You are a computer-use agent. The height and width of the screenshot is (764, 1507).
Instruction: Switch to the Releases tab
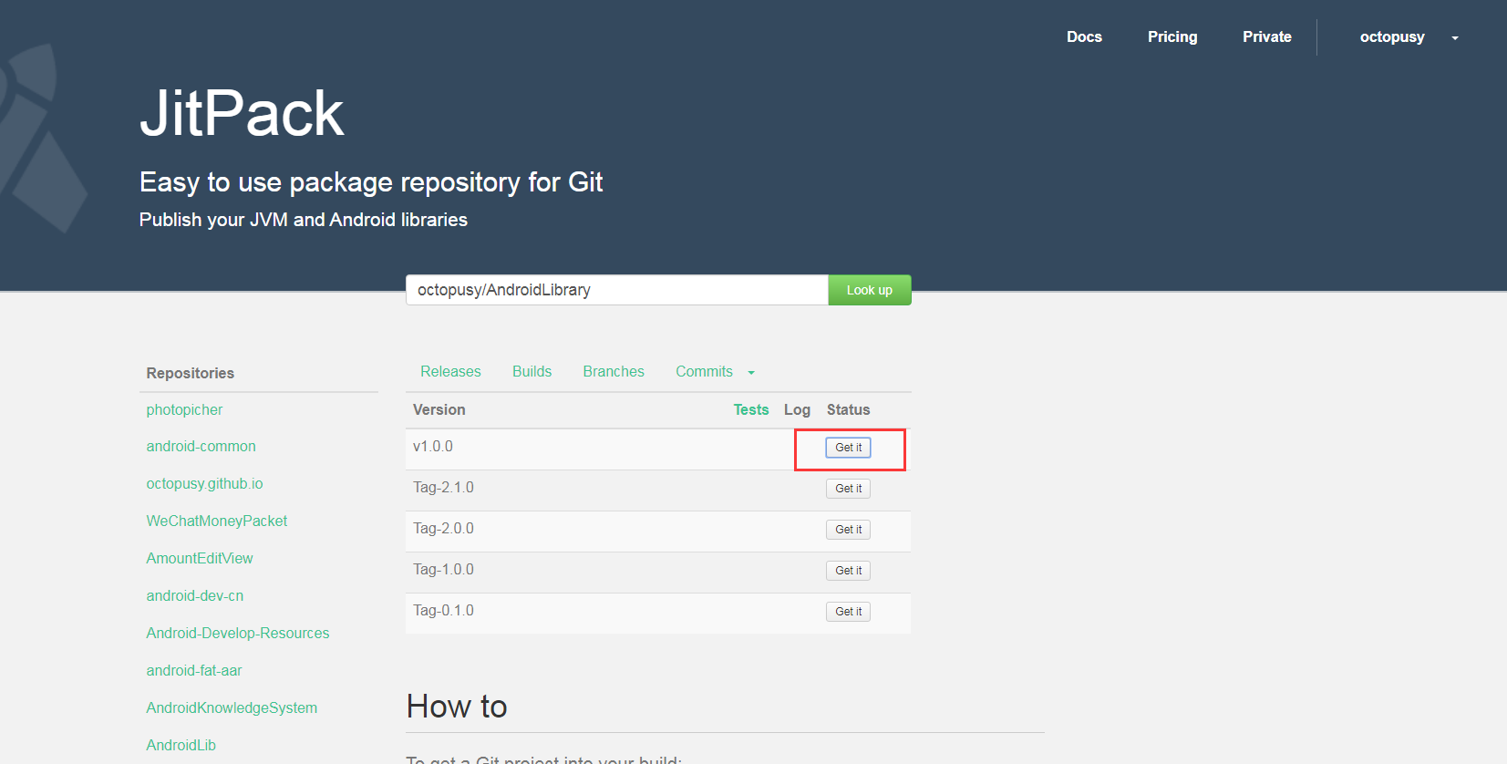coord(450,371)
